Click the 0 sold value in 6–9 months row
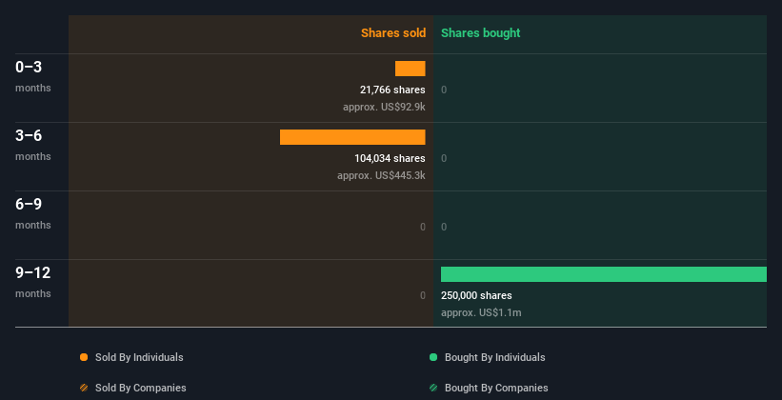This screenshot has width=782, height=400. tap(423, 227)
